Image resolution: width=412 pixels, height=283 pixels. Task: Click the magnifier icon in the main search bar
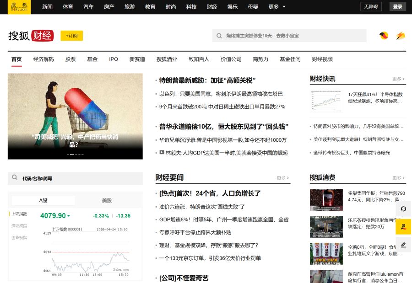click(x=219, y=35)
